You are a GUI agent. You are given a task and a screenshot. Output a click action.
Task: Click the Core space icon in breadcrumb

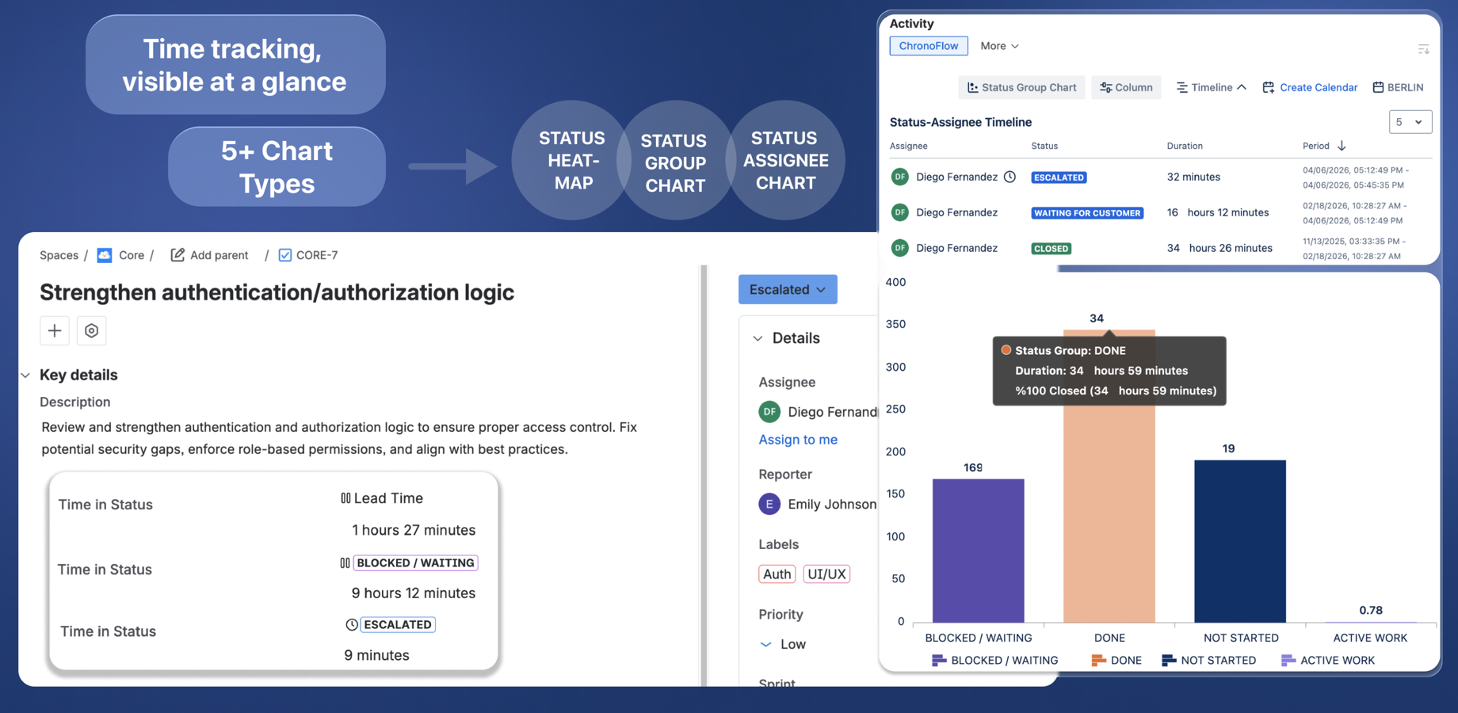tap(105, 255)
